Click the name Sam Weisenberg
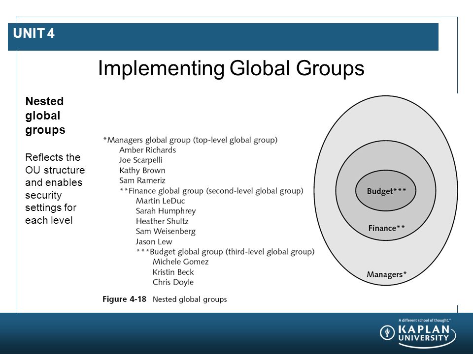 [x=166, y=231]
